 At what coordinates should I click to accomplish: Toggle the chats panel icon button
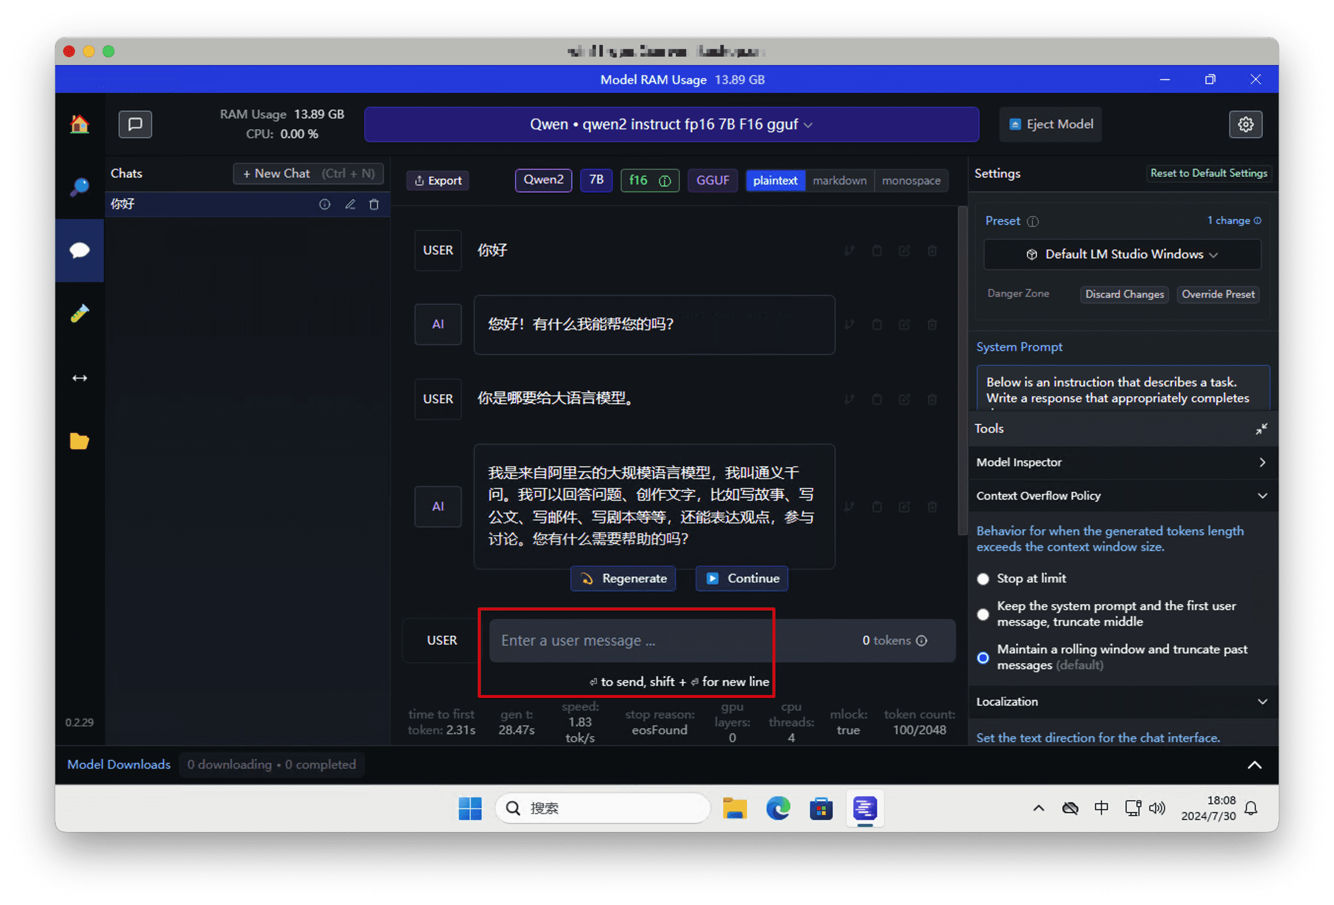coord(135,124)
